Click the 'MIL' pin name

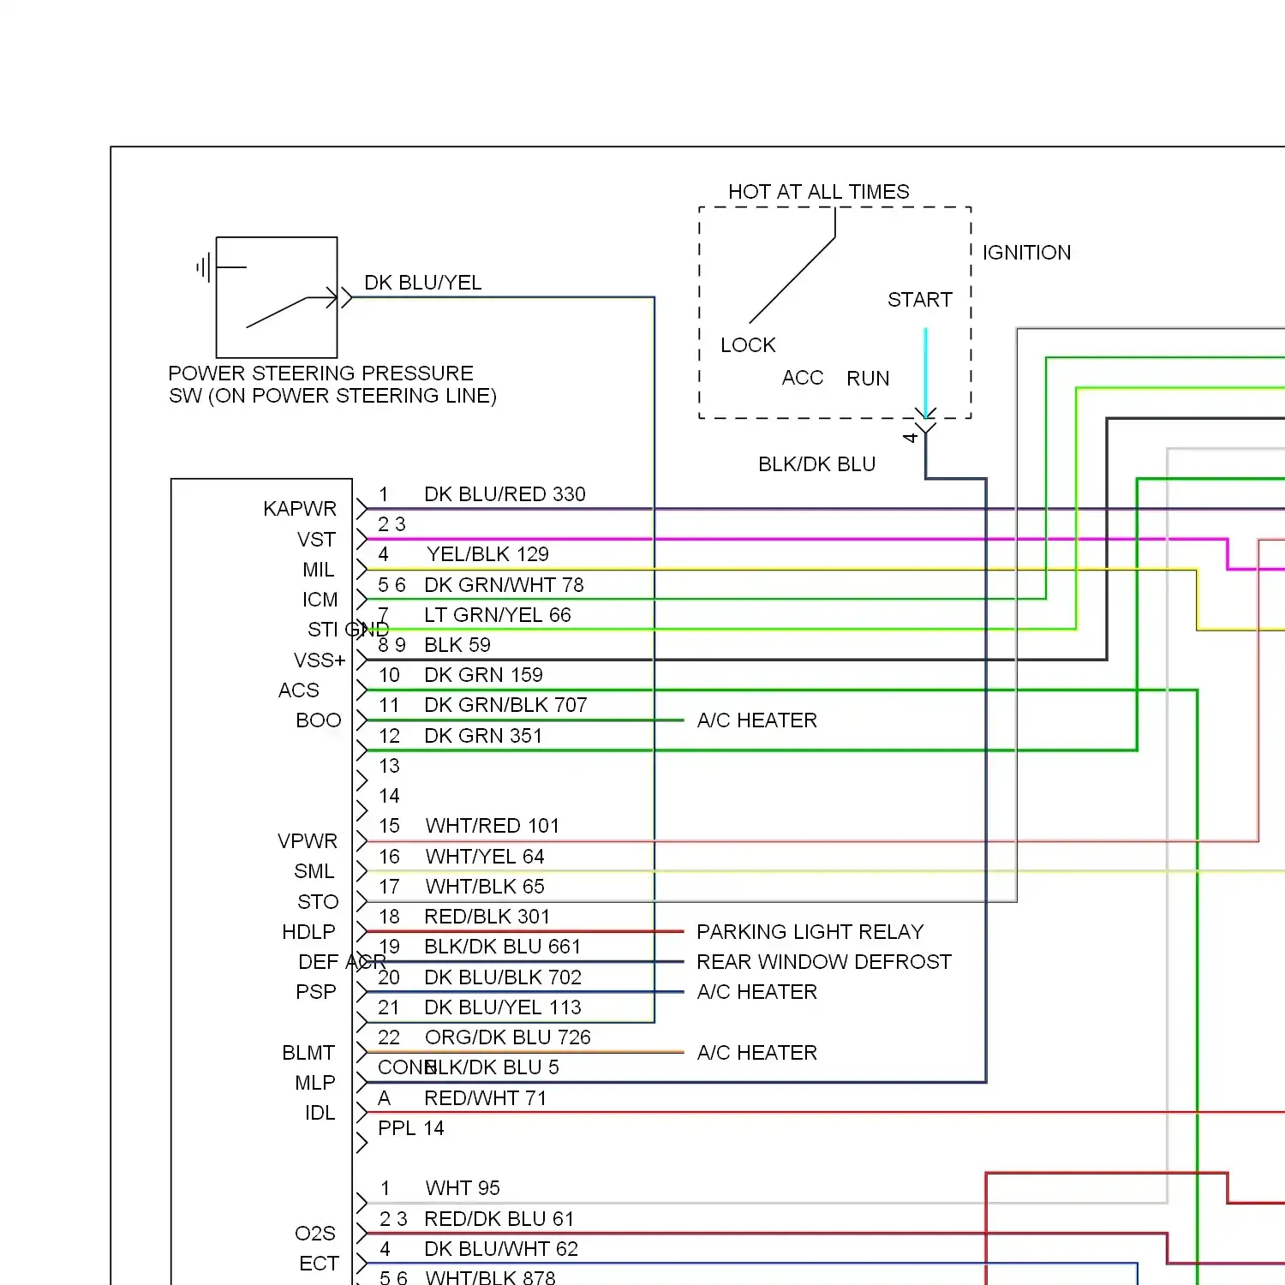[x=318, y=570]
